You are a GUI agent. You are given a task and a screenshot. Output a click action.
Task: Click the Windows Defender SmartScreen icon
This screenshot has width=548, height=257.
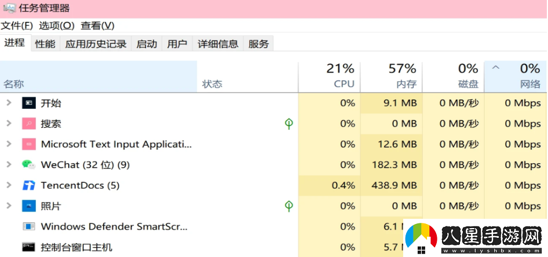point(28,227)
